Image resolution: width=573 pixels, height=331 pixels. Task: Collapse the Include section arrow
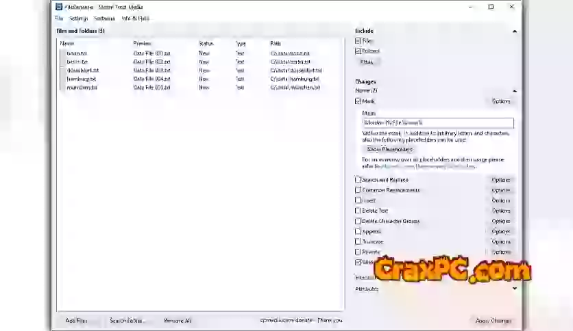pyautogui.click(x=515, y=31)
